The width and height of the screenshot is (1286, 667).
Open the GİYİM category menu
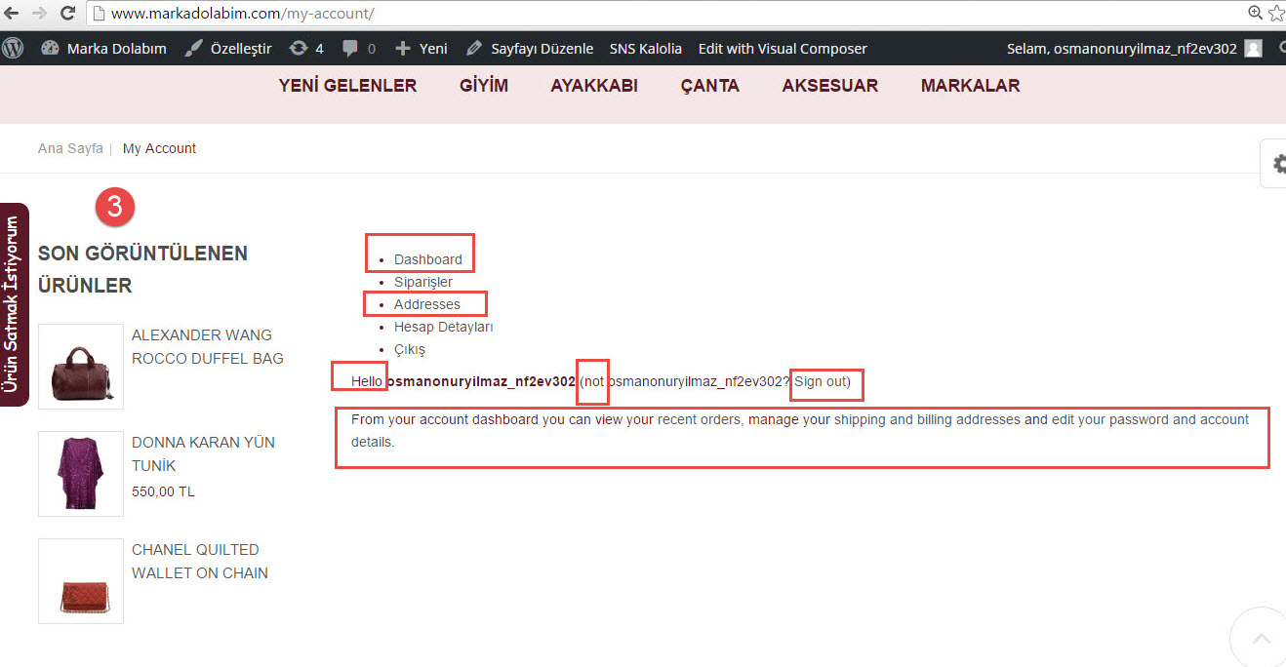point(484,86)
